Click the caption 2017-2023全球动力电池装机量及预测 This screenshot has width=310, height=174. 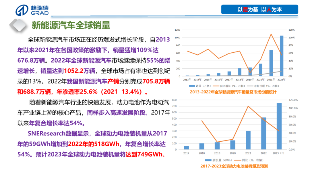[234, 166]
